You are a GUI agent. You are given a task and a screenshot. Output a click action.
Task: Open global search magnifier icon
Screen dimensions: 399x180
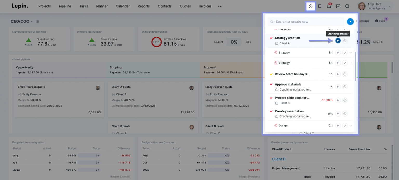pyautogui.click(x=347, y=6)
